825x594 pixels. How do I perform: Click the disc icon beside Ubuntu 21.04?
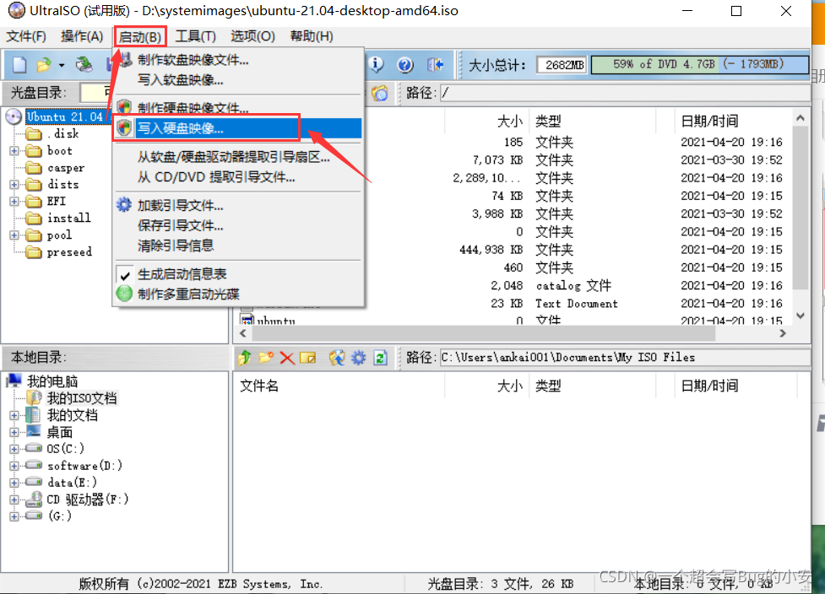click(x=14, y=116)
